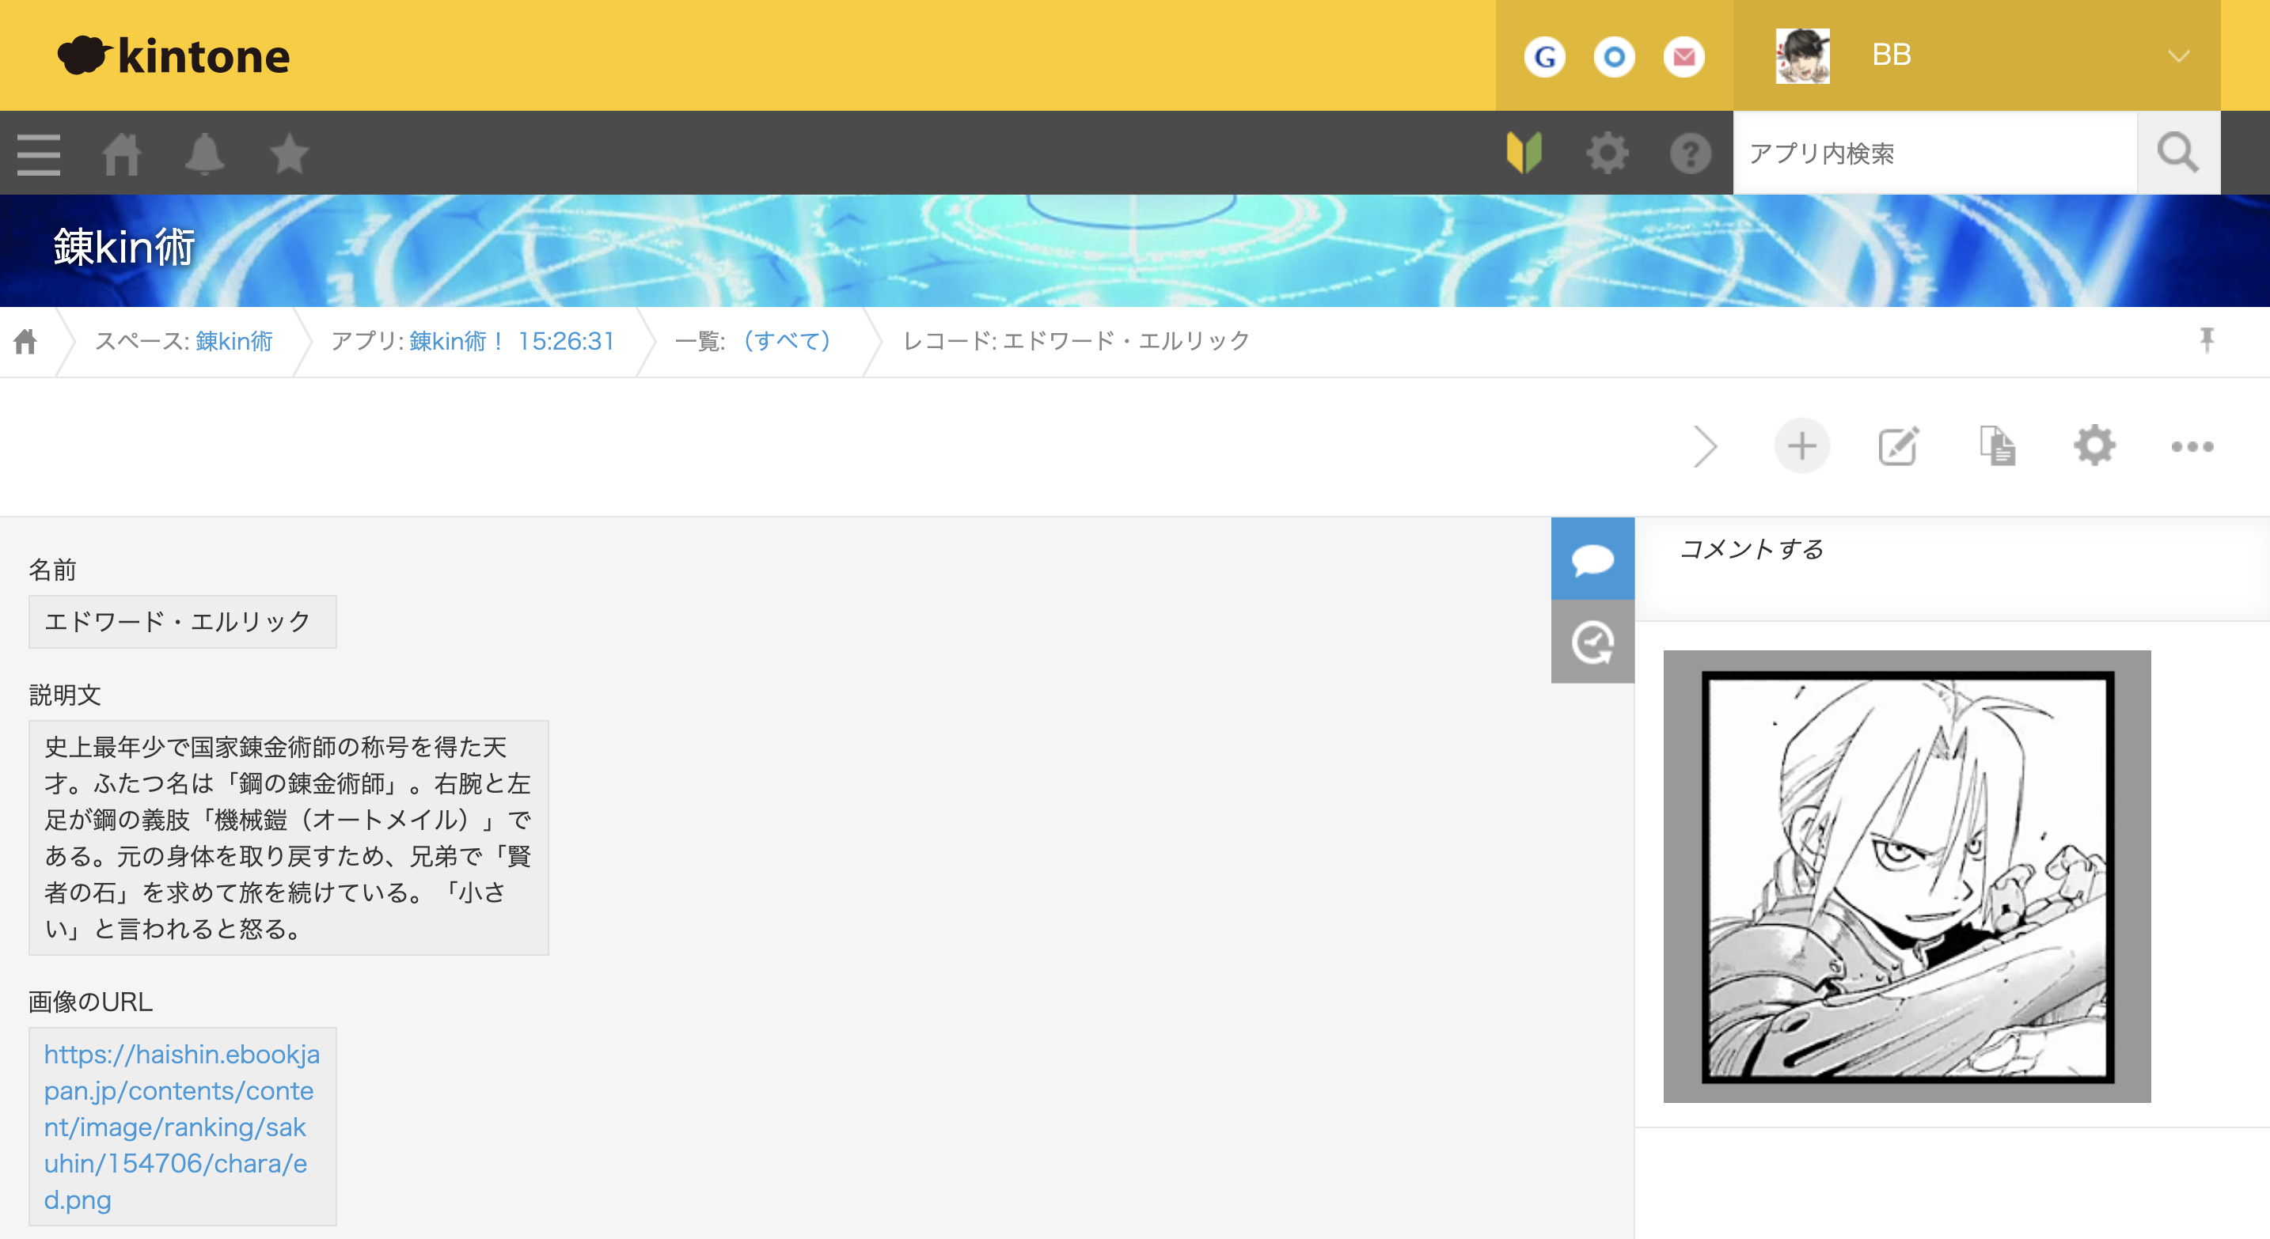
Task: Click the 説明文 description text box
Action: 288,836
